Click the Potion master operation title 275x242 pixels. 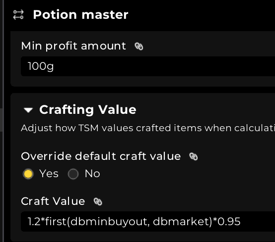pyautogui.click(x=81, y=14)
